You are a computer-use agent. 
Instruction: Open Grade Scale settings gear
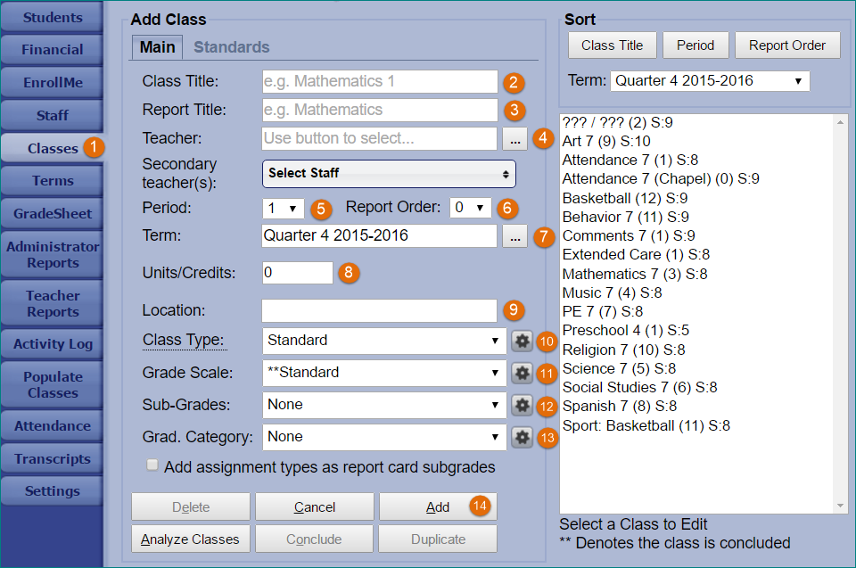(522, 373)
